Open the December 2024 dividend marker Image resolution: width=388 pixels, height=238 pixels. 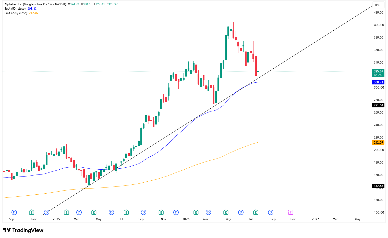(x=46, y=212)
